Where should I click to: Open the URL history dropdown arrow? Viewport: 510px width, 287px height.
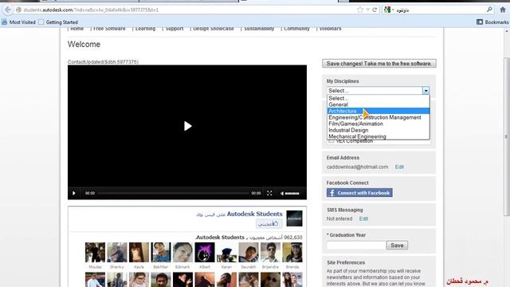click(368, 10)
